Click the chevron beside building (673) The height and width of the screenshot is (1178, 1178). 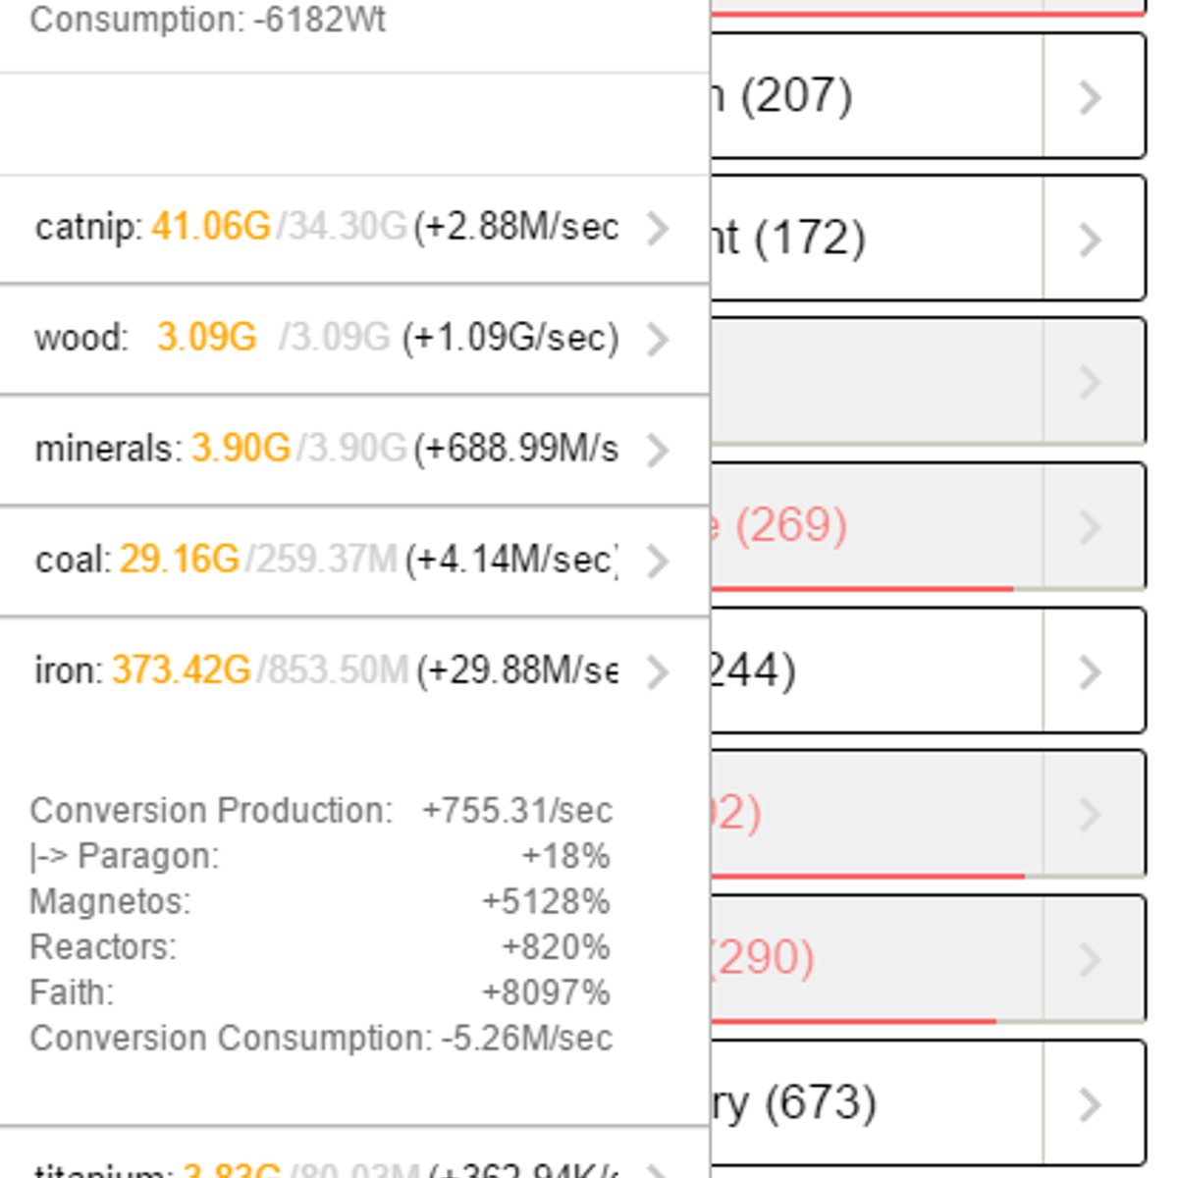click(1091, 1103)
